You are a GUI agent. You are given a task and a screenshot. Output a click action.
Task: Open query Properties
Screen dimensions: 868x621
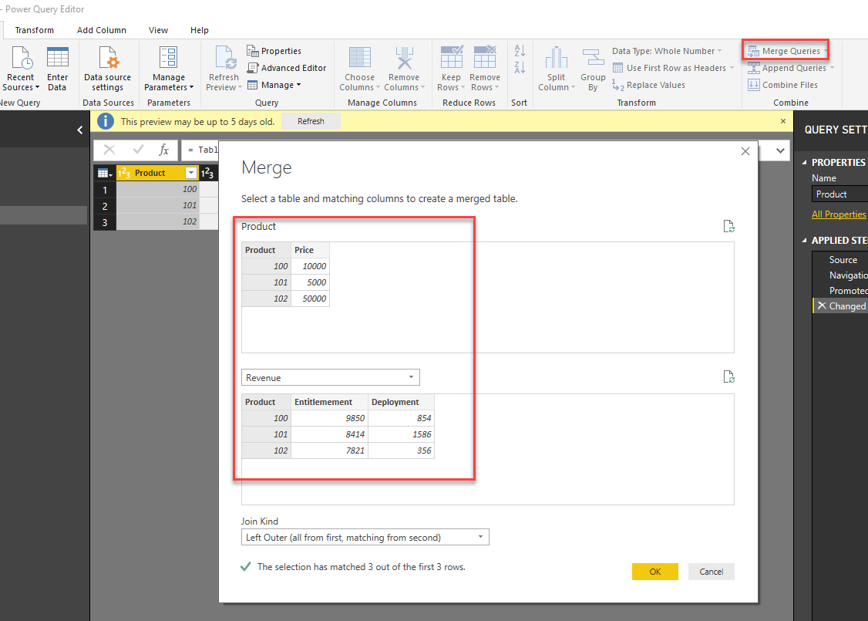pyautogui.click(x=274, y=51)
